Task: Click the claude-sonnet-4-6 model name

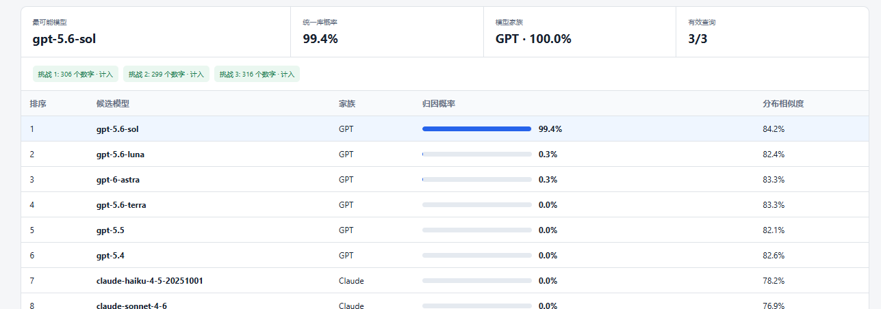Action: pos(131,306)
